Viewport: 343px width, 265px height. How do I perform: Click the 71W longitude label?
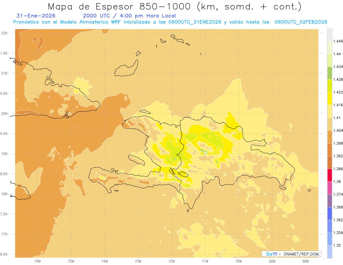point(205,261)
